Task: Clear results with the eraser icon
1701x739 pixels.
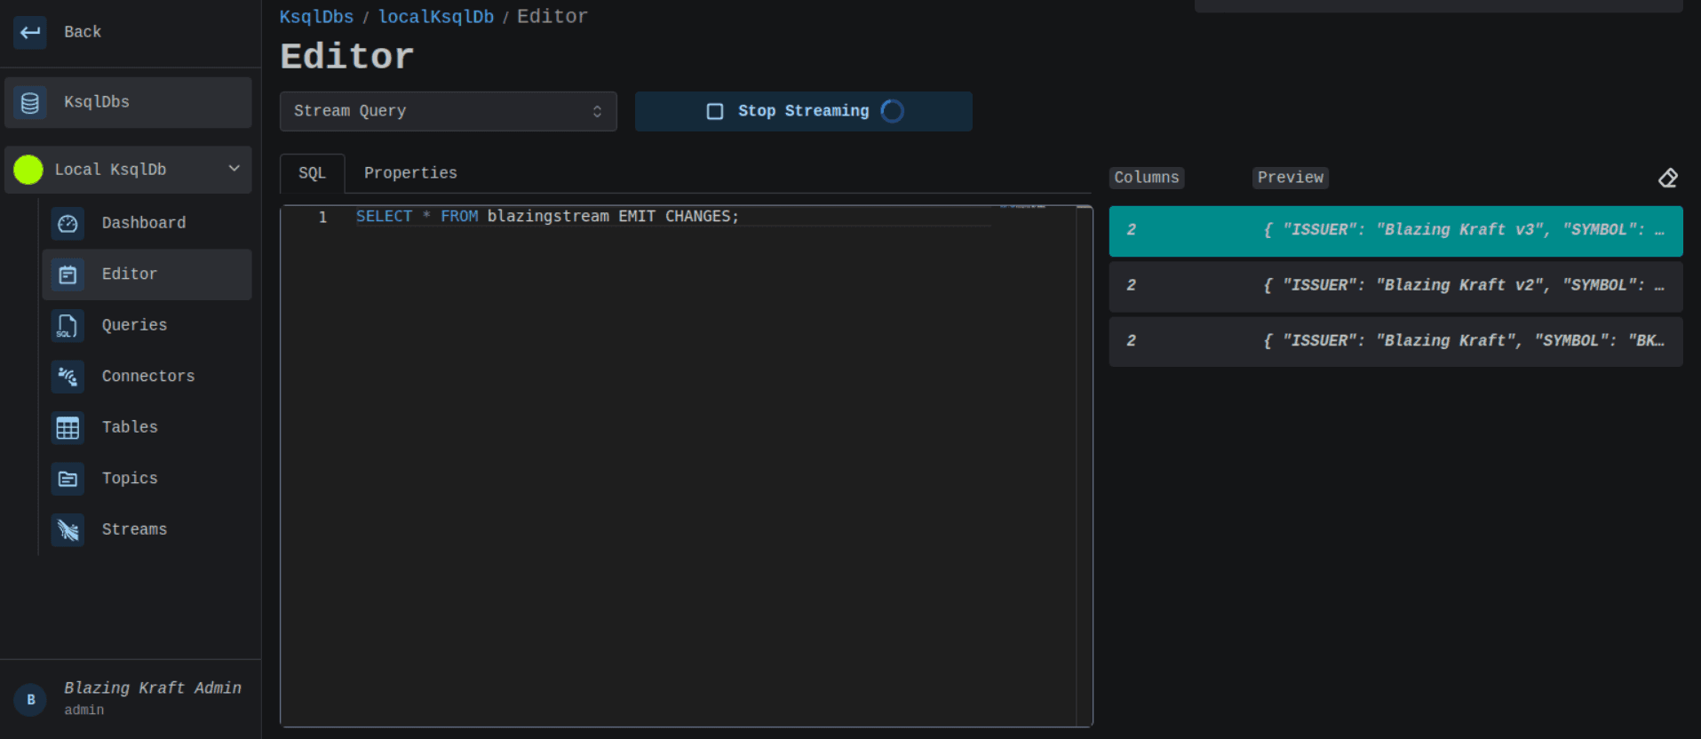Action: pyautogui.click(x=1667, y=179)
